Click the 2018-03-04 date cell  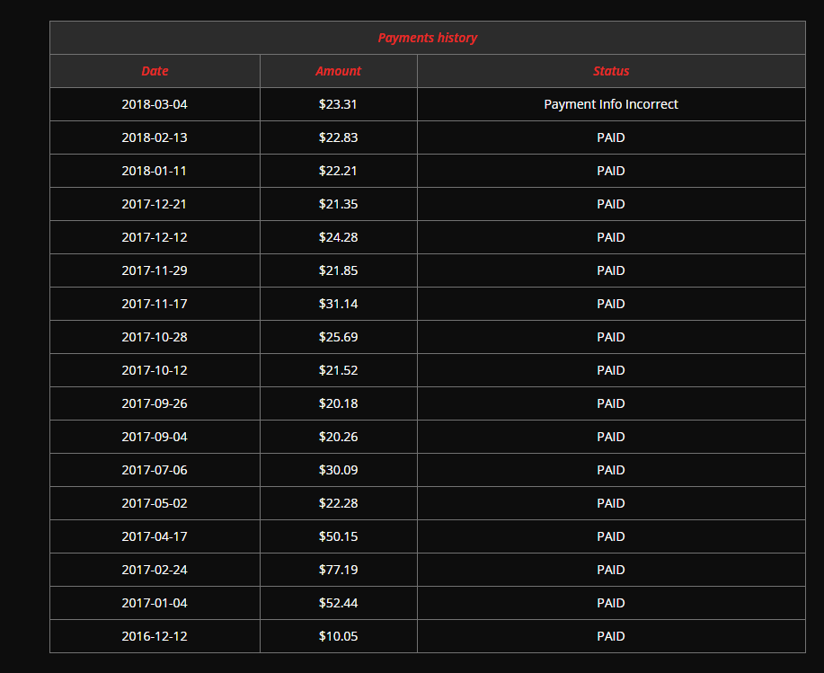[x=155, y=104]
